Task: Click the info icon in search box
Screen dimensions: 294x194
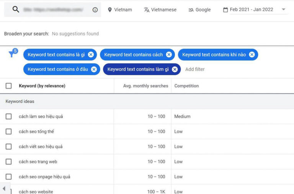Action: (x=95, y=10)
